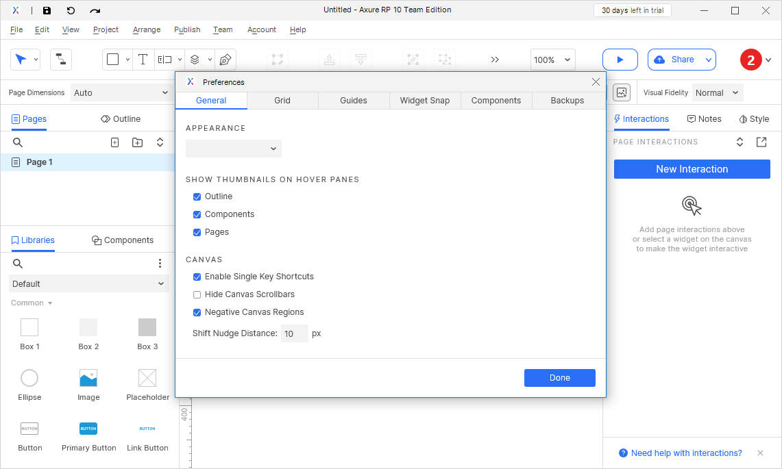Screen dimensions: 782x469
Task: Click the Done button
Action: [x=559, y=378]
